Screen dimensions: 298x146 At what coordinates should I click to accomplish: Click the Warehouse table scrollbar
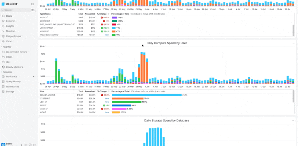pyautogui.click(x=293, y=30)
